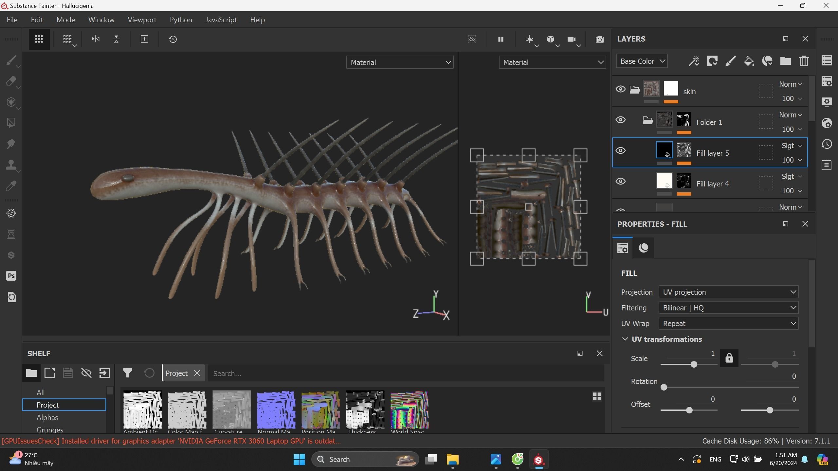Select the Polygon fill tool
The width and height of the screenshot is (838, 471).
click(11, 123)
